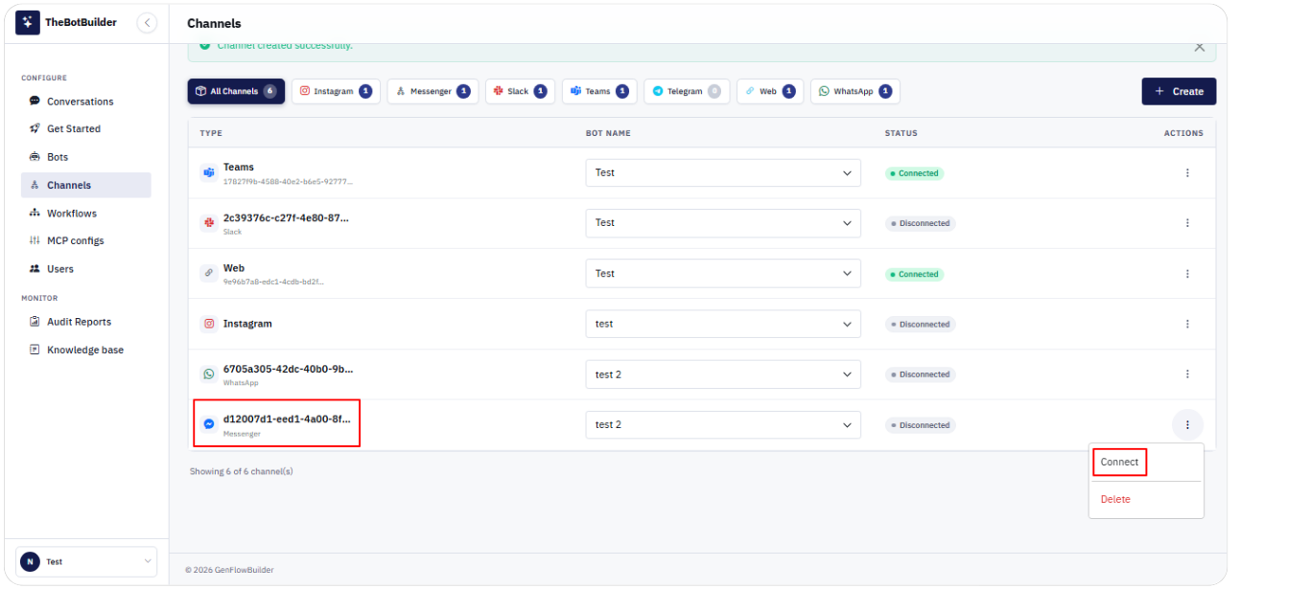Screen dimensions: 1310x589
Task: Collapse the sidebar with the chevron button
Action: click(147, 23)
